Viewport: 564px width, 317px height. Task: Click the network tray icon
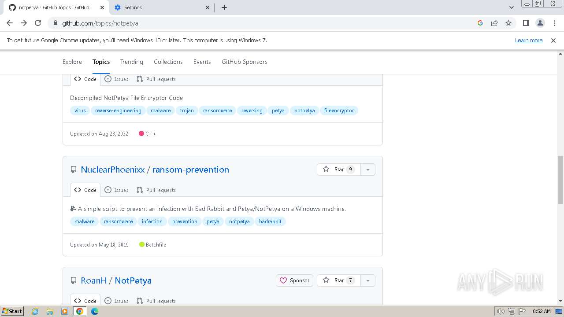512,311
